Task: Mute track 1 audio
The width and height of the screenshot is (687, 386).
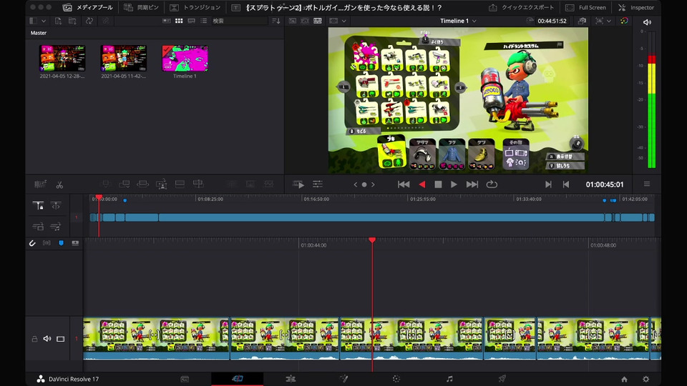Action: [47, 339]
